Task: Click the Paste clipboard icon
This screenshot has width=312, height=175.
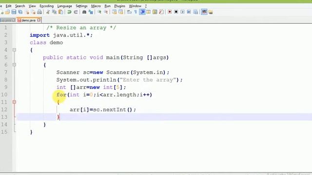Action: pos(61,12)
